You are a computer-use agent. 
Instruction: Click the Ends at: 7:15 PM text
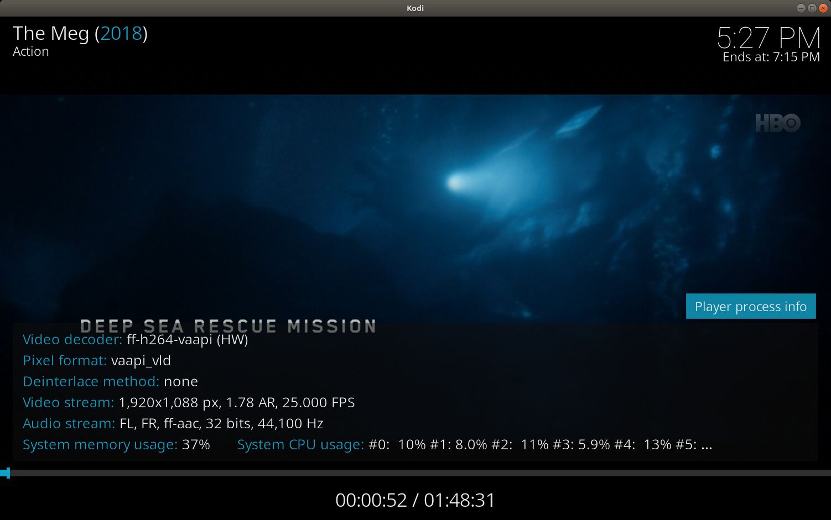[771, 57]
